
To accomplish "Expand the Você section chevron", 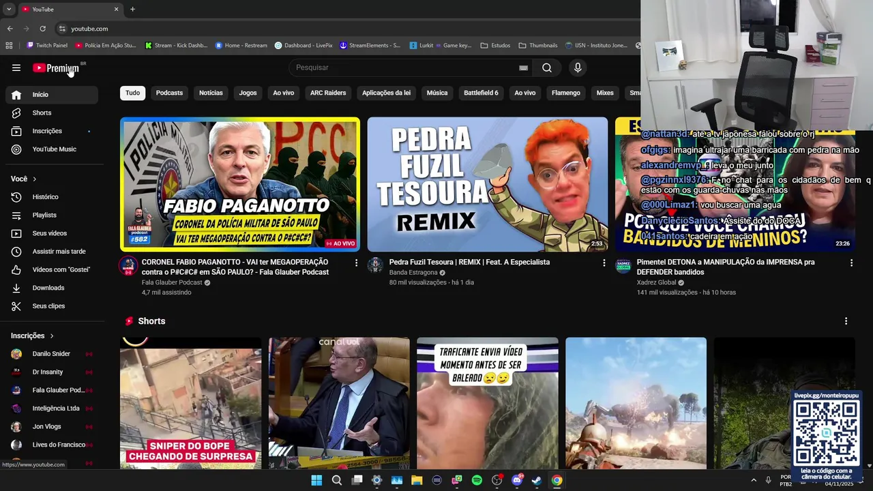I will coord(34,179).
